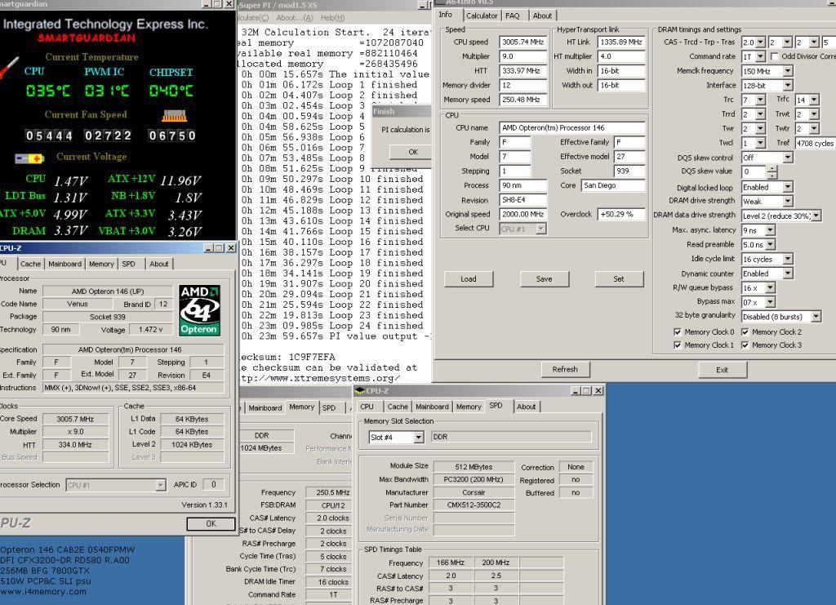
Task: Open the About tab in A64Info
Action: point(542,16)
